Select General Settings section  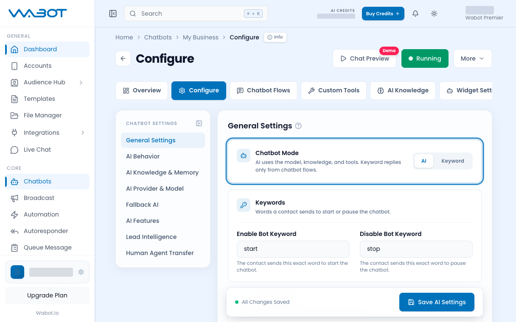click(x=163, y=140)
